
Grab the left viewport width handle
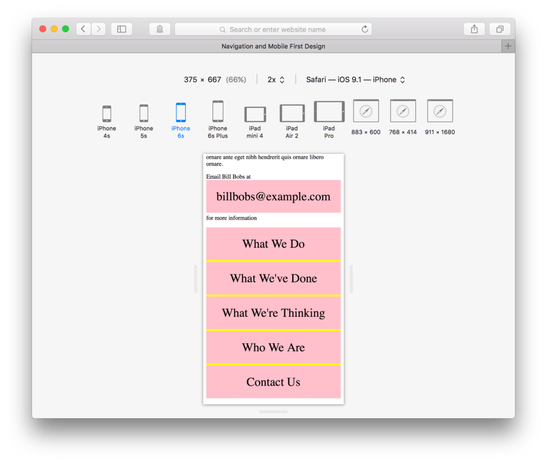pyautogui.click(x=195, y=279)
